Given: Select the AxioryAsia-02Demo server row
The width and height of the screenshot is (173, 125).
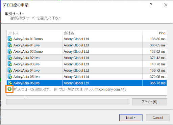Looking at the screenshot, I should (86, 51).
